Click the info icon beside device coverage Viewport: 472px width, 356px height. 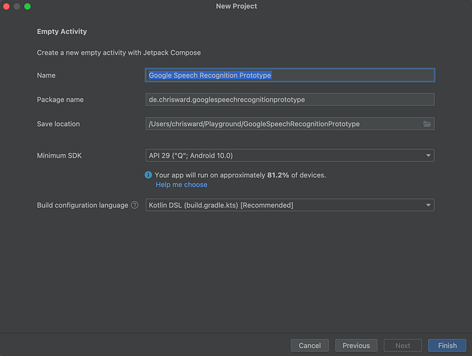click(148, 175)
